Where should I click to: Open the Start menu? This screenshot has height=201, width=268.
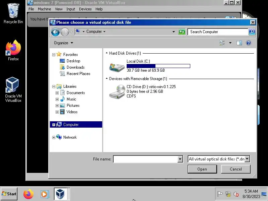(x=9, y=194)
